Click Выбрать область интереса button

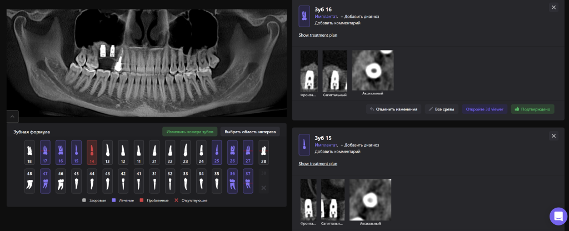249,132
